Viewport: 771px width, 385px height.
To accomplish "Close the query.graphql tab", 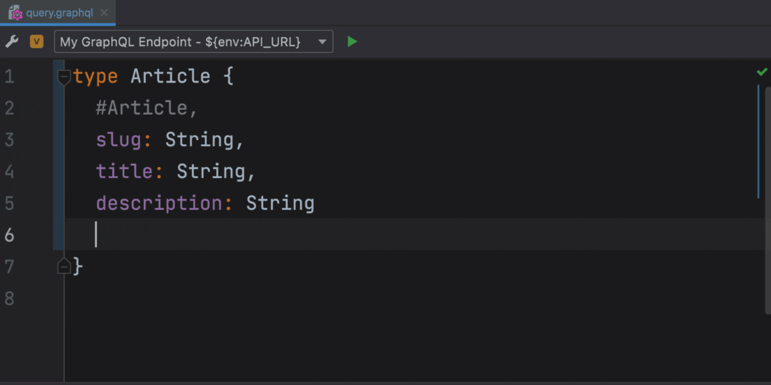I will coord(104,13).
